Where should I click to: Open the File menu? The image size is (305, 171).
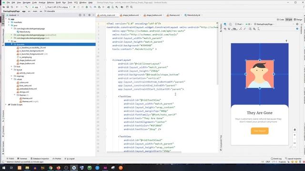[8, 2]
